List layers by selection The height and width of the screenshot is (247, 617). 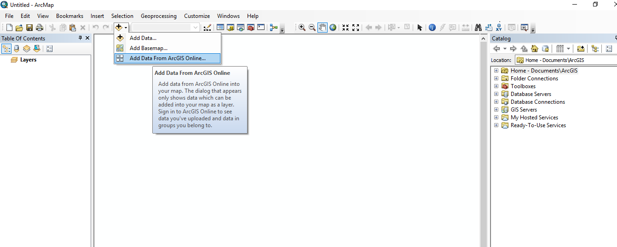pos(37,49)
